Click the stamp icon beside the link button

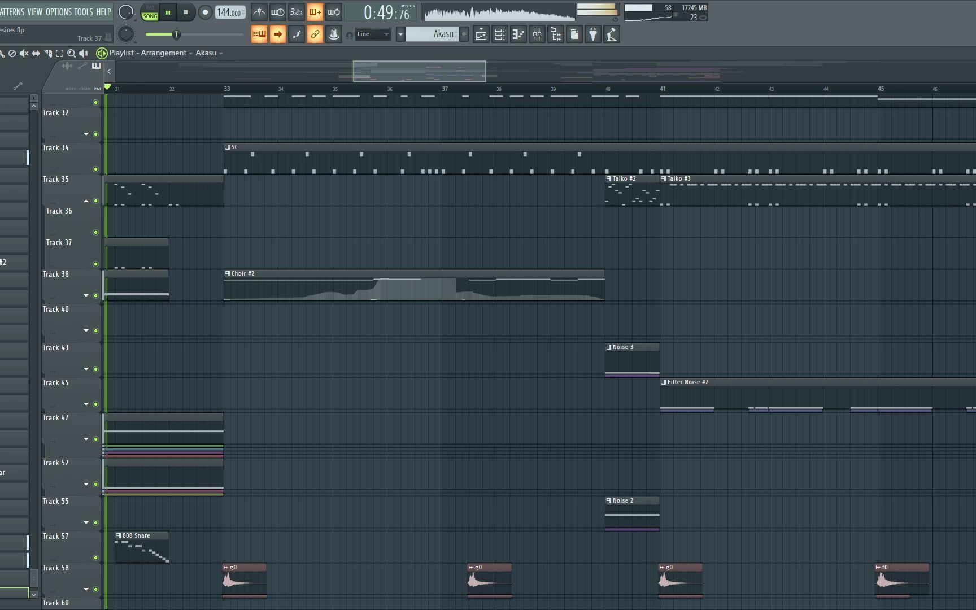[334, 34]
